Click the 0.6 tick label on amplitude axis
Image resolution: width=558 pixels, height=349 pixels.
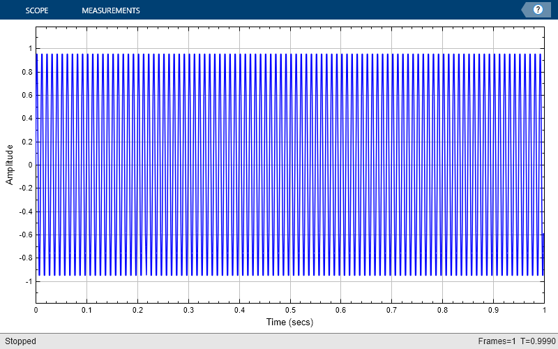(x=28, y=95)
